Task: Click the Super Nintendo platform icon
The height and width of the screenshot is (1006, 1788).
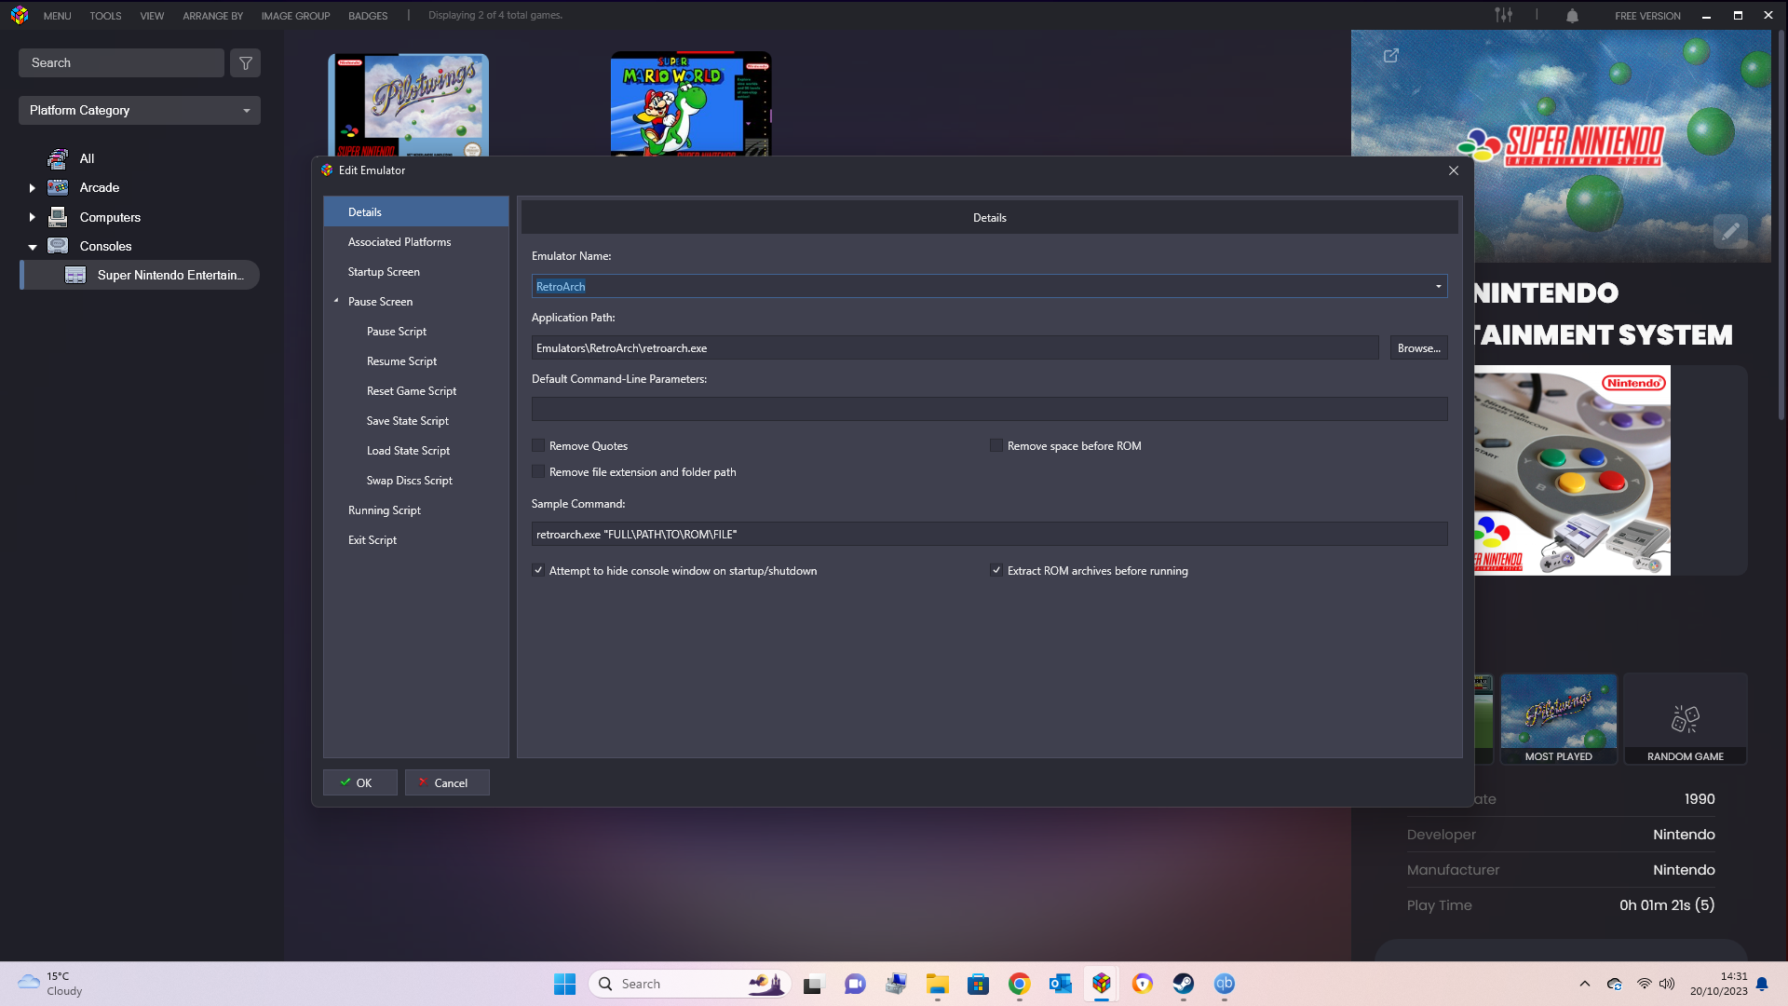Action: [75, 275]
